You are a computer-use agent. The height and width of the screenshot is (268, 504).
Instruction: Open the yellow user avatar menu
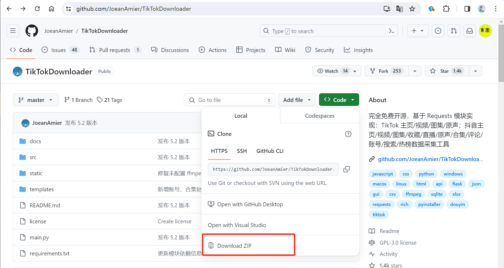pyautogui.click(x=485, y=31)
